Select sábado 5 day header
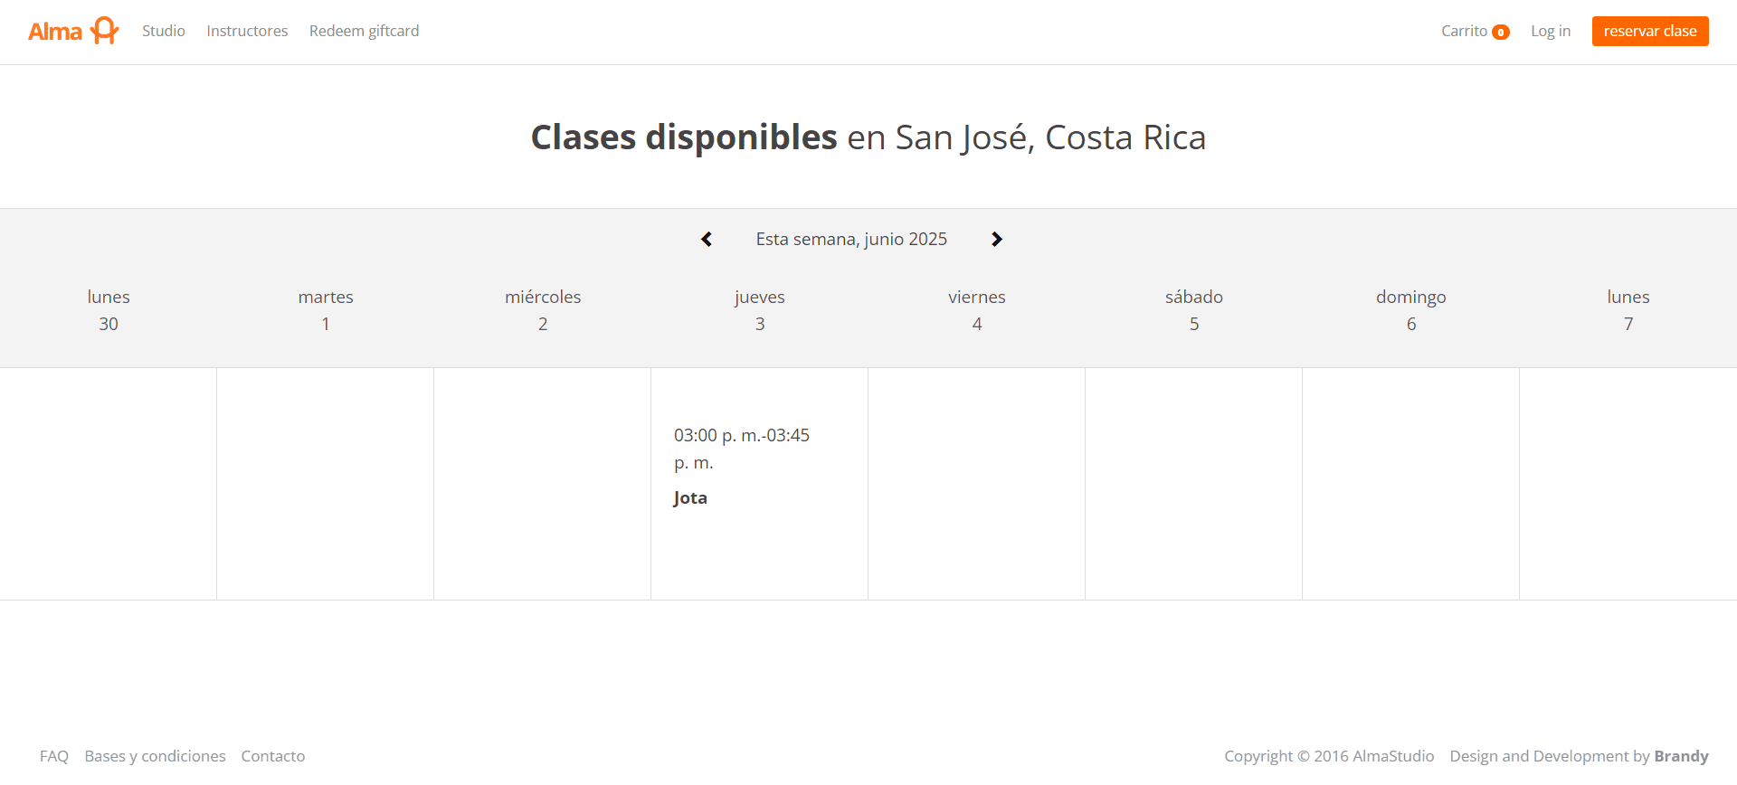The image size is (1737, 785). point(1194,310)
